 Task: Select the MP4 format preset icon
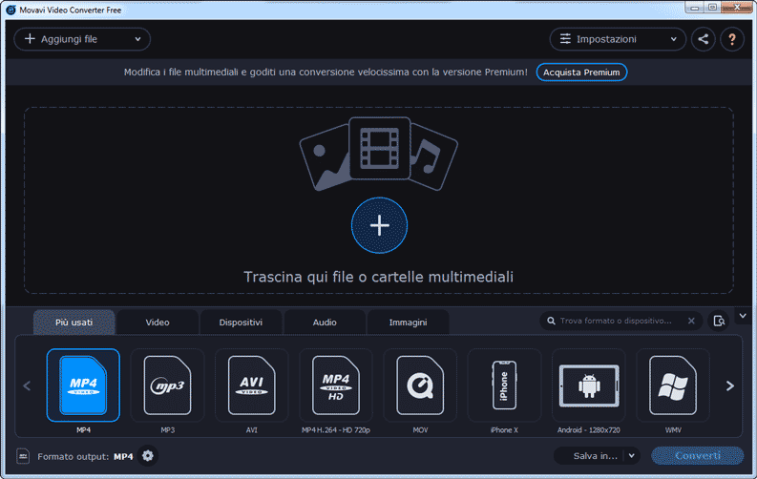[x=83, y=385]
